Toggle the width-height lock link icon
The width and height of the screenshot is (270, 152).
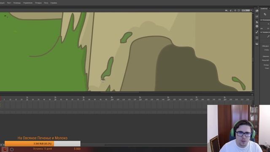262,28
